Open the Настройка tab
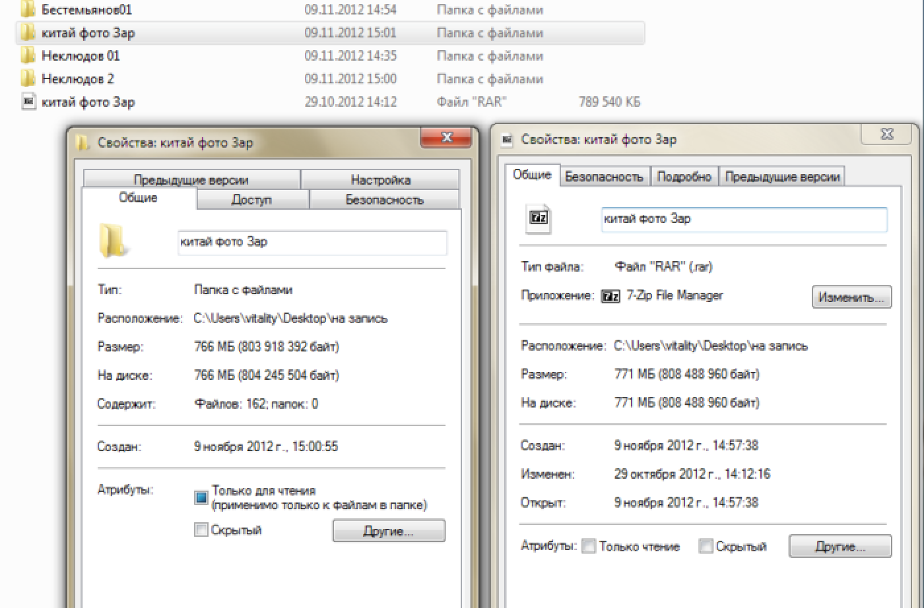The width and height of the screenshot is (924, 608). (x=380, y=180)
